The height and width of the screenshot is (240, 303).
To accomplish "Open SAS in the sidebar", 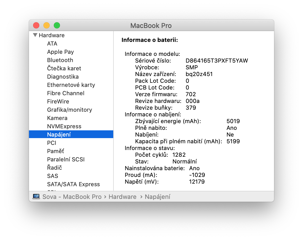I will click(52, 176).
